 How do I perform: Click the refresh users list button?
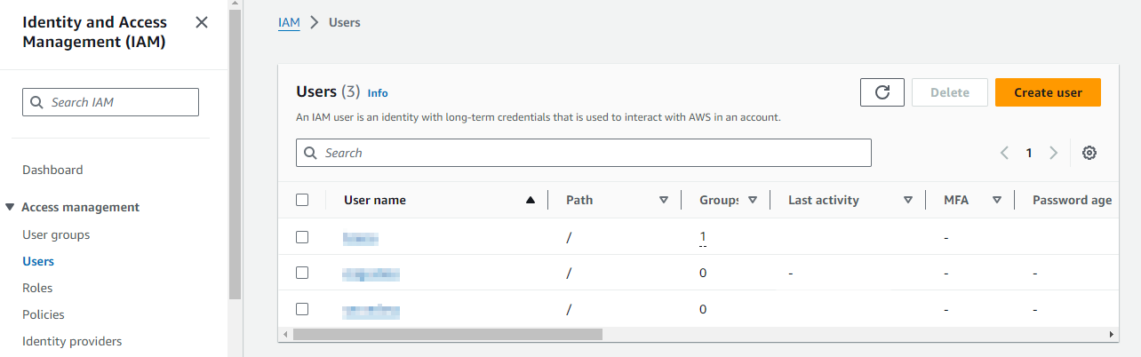(882, 92)
